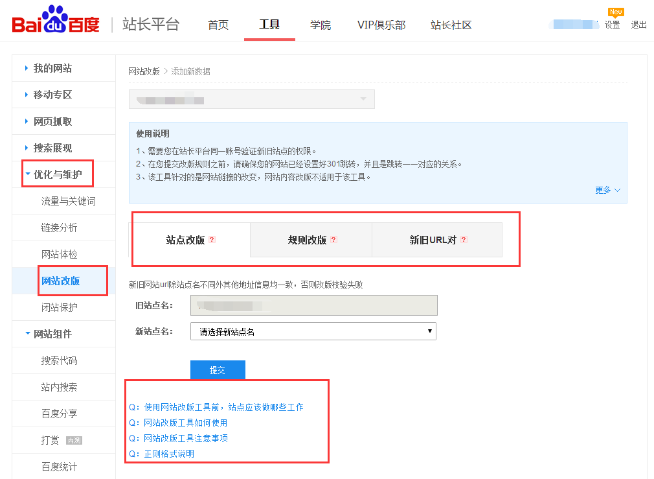Open 学院 in top navigation

(320, 25)
